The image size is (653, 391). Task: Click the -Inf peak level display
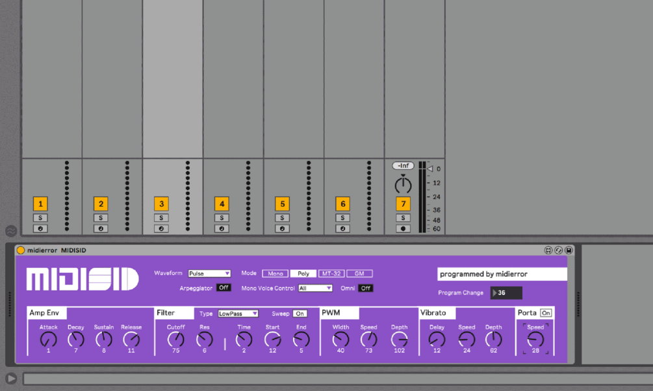tap(403, 166)
